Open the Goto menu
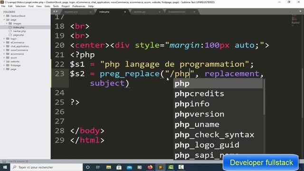Screen dimensions: 304x171 [47, 6]
